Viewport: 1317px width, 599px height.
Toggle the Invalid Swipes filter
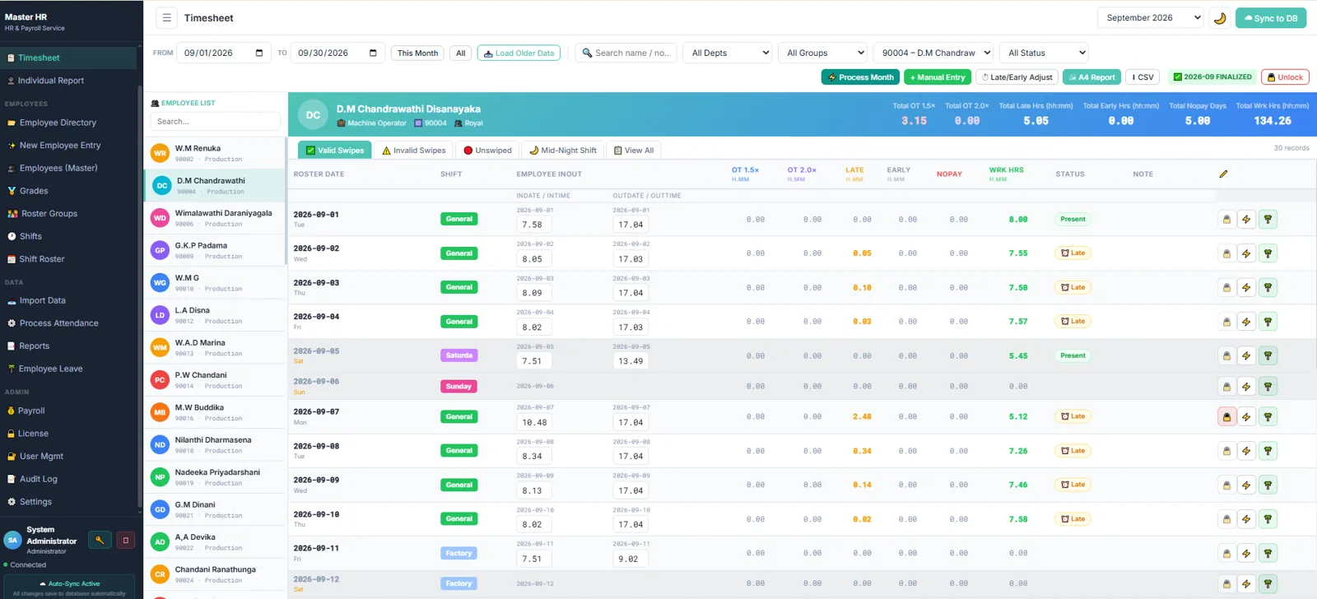pos(414,151)
